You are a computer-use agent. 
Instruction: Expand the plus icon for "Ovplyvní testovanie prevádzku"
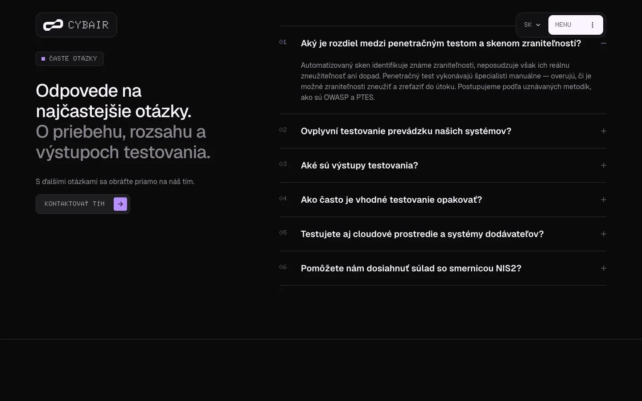click(603, 131)
